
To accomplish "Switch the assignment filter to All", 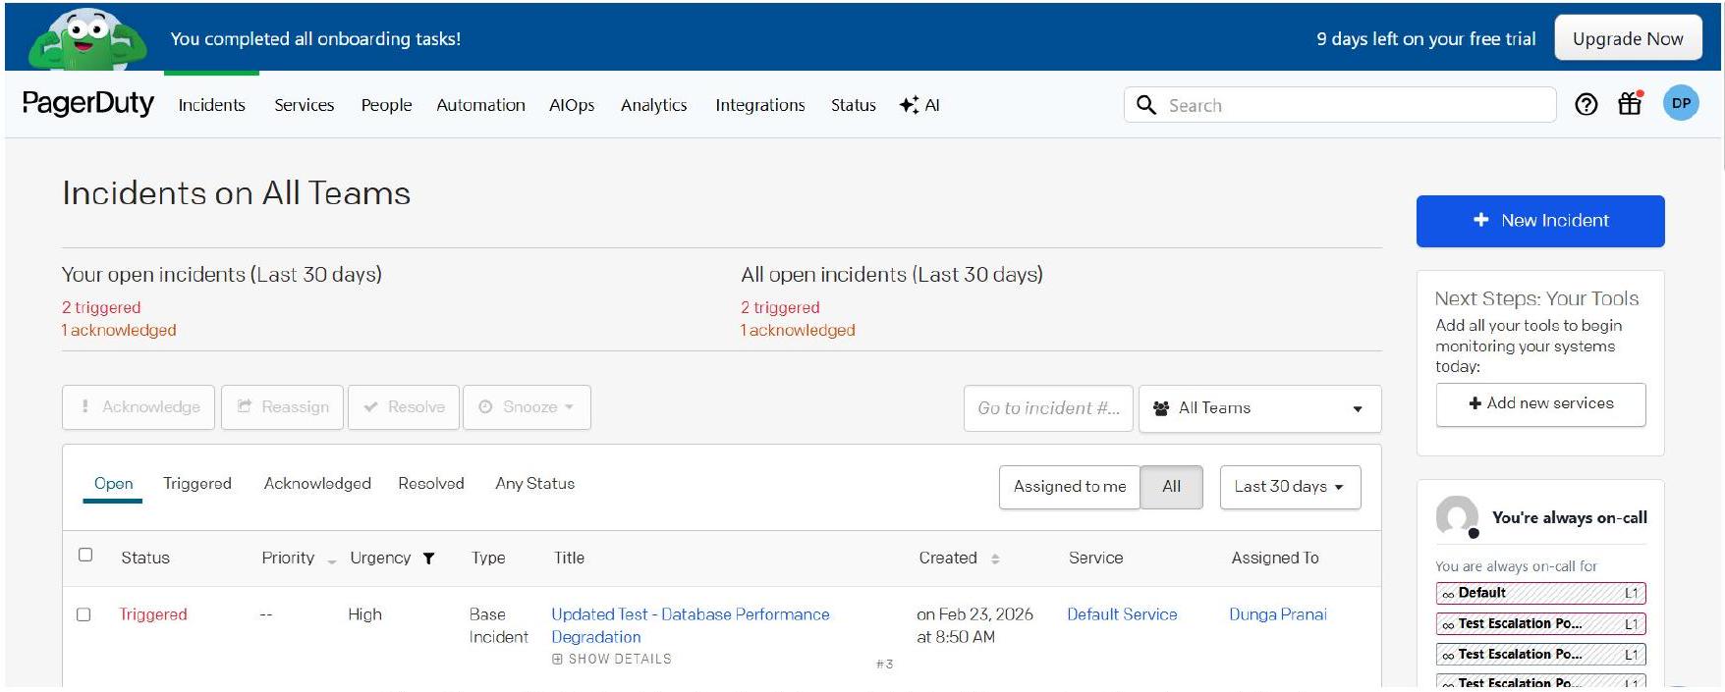I will (x=1171, y=487).
